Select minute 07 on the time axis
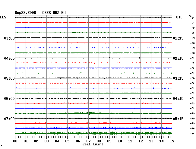This screenshot has height=149, width=196. point(88,141)
